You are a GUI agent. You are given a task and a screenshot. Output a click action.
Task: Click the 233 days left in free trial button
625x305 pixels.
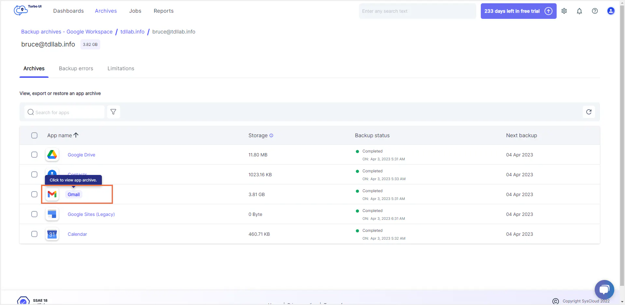point(519,11)
